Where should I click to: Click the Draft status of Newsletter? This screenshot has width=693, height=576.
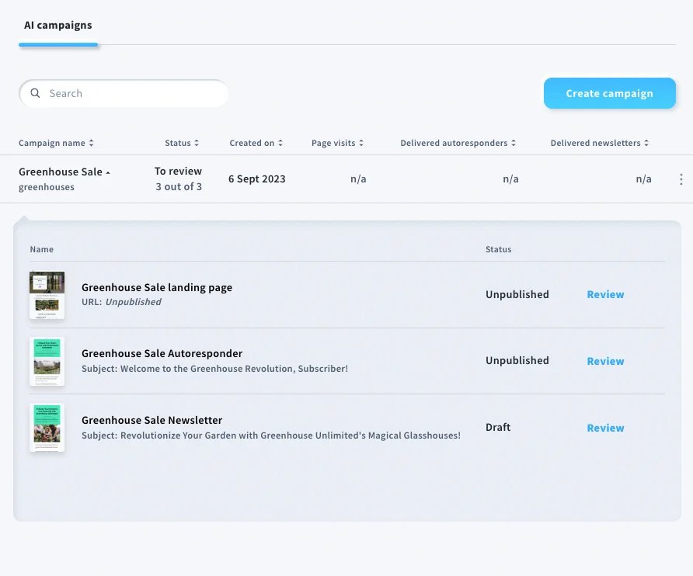coord(498,427)
